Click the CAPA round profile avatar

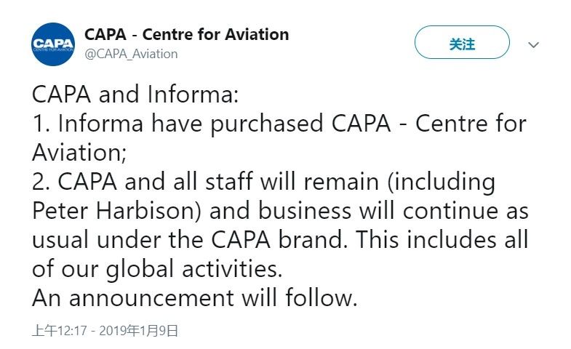[53, 44]
